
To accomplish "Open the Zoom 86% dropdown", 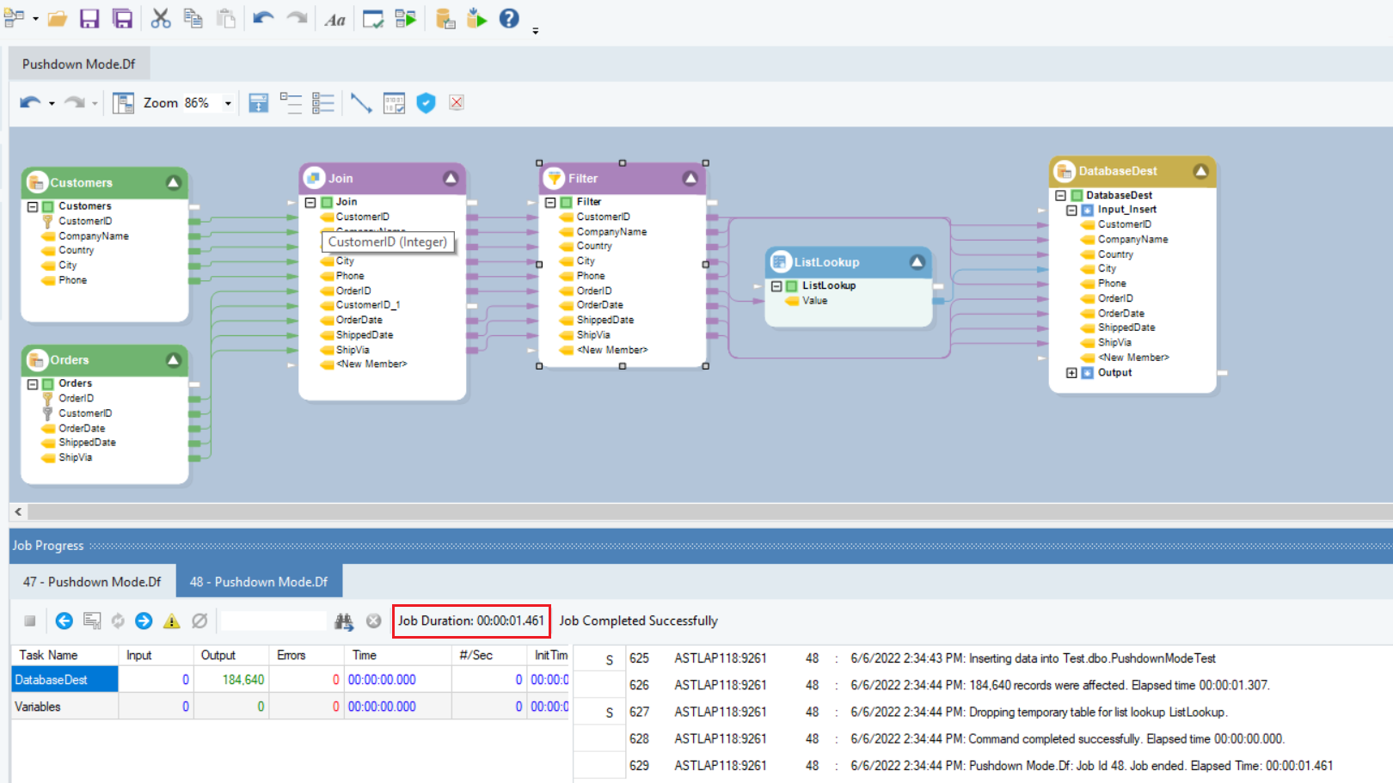I will pos(228,103).
